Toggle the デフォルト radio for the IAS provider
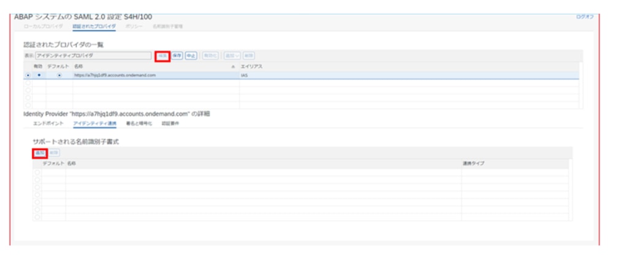Image resolution: width=627 pixels, height=258 pixels. [x=59, y=75]
